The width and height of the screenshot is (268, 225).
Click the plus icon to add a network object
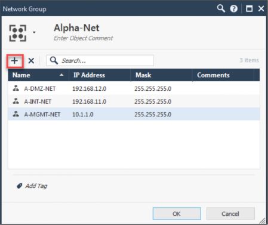[15, 61]
